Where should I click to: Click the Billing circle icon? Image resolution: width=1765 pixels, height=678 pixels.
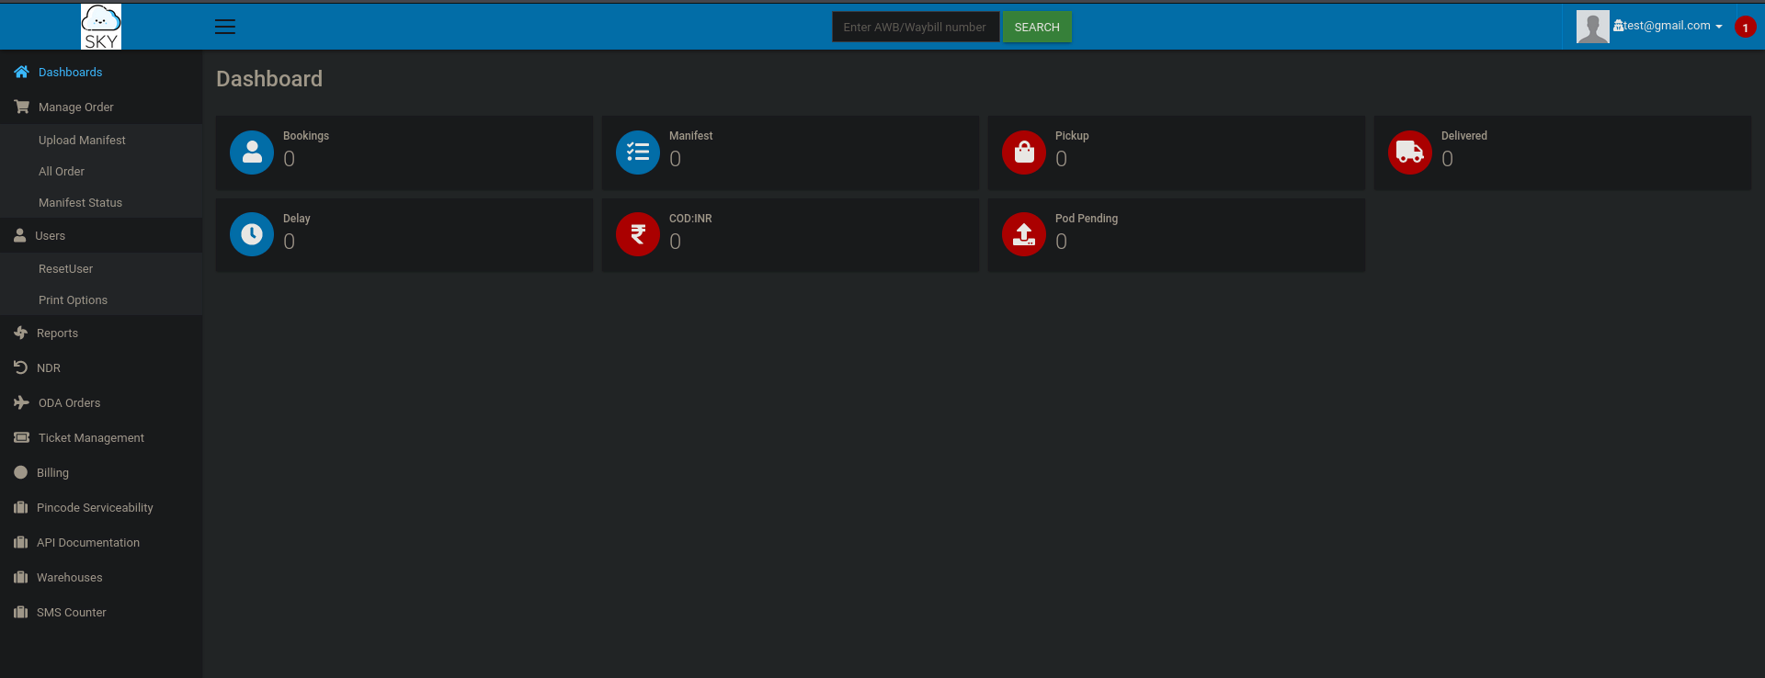[x=20, y=472]
